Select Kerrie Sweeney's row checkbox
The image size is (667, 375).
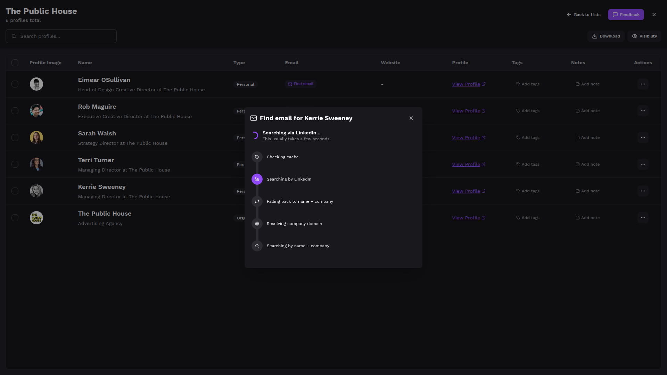click(x=15, y=191)
